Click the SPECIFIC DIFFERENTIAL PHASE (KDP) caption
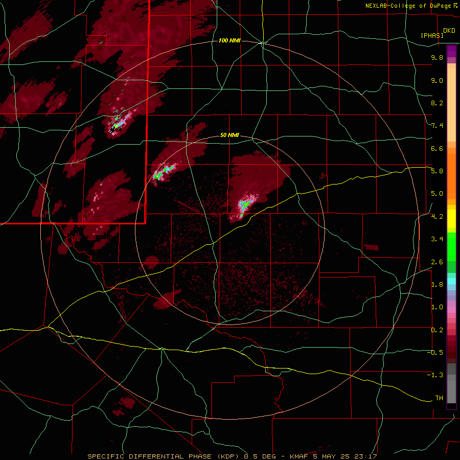 coord(162,456)
